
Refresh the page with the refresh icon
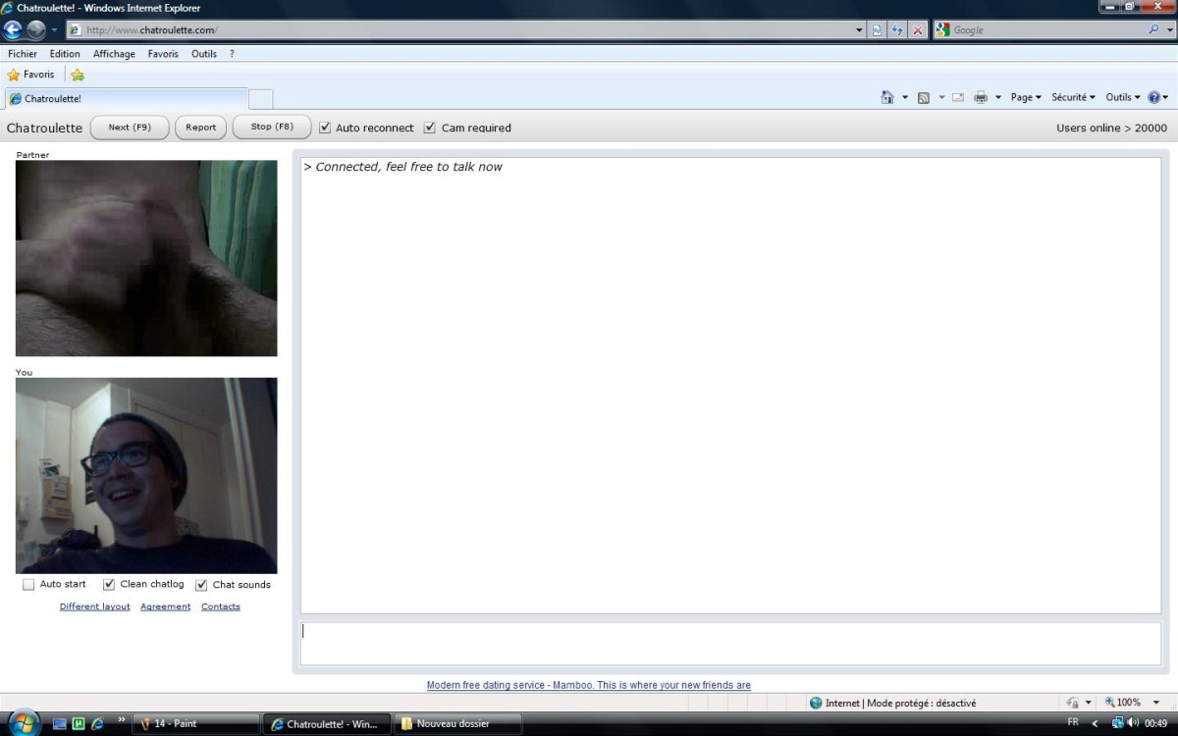897,30
